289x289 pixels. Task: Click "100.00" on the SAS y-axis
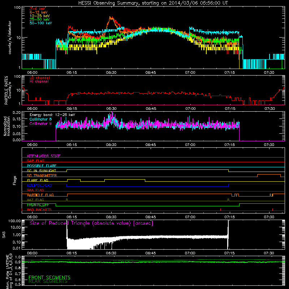(14, 221)
